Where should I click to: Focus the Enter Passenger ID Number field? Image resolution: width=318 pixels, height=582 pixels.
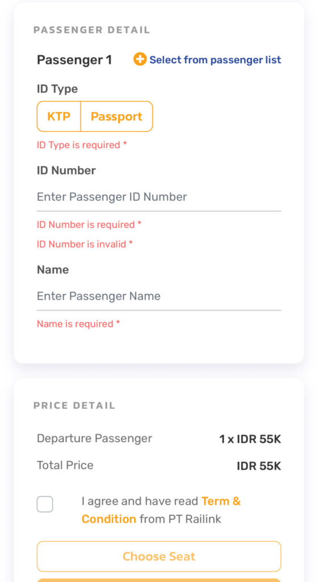point(159,197)
